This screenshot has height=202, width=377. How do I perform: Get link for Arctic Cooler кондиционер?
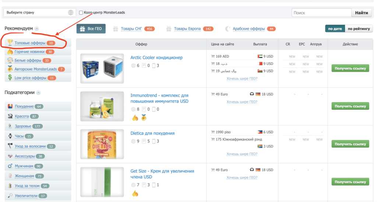[350, 68]
